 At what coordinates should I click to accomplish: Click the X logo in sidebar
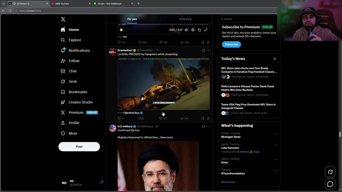[63, 19]
